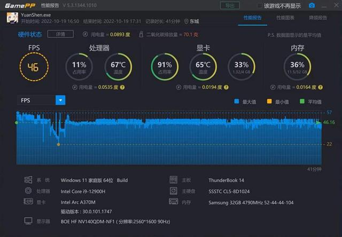Screen dimensions: 342x237
Task: Click the blue 最大值 legend swatch
Action: 236,101
